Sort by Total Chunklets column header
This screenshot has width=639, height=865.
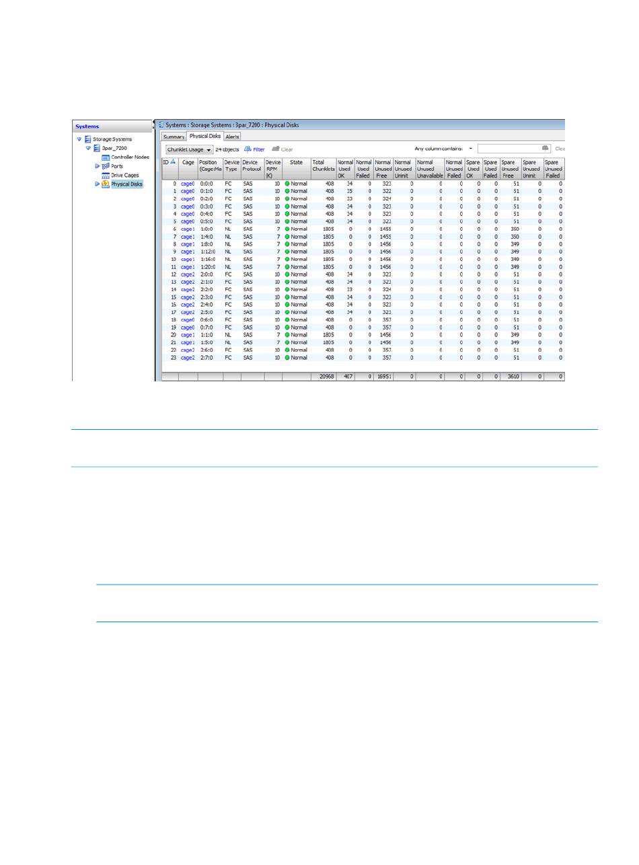tap(323, 169)
